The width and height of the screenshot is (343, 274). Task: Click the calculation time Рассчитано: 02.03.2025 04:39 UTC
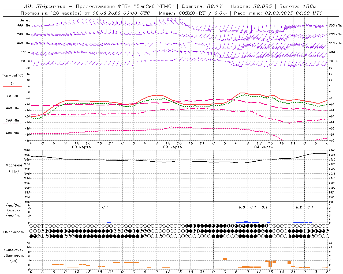(x=278, y=13)
